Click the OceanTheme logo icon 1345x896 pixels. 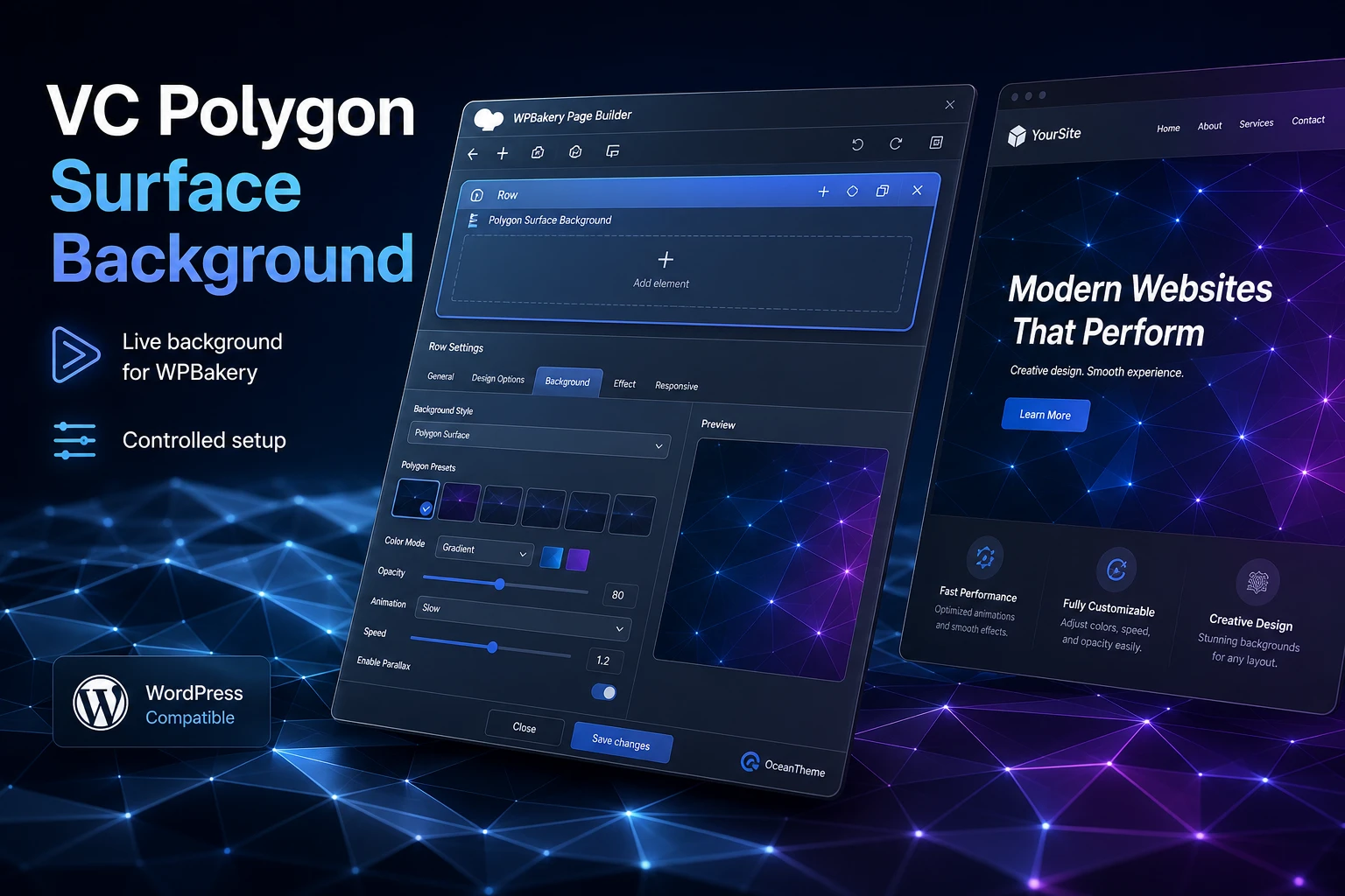[750, 761]
